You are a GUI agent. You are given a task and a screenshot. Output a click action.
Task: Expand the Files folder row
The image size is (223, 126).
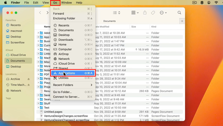[38, 50]
